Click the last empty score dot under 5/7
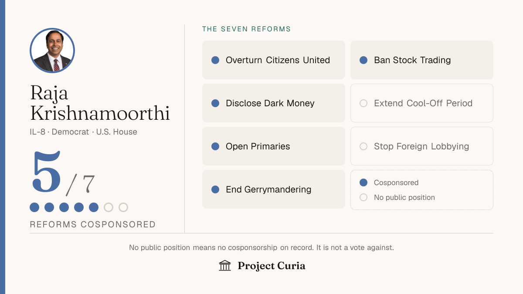Viewport: 523px width, 294px height. coord(123,207)
